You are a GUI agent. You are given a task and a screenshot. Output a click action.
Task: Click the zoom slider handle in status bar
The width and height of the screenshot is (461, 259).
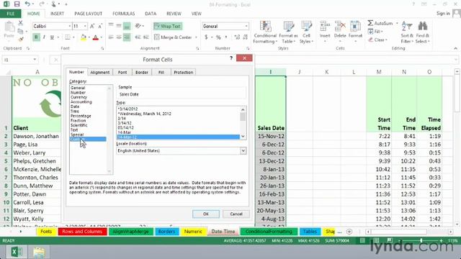point(421,240)
